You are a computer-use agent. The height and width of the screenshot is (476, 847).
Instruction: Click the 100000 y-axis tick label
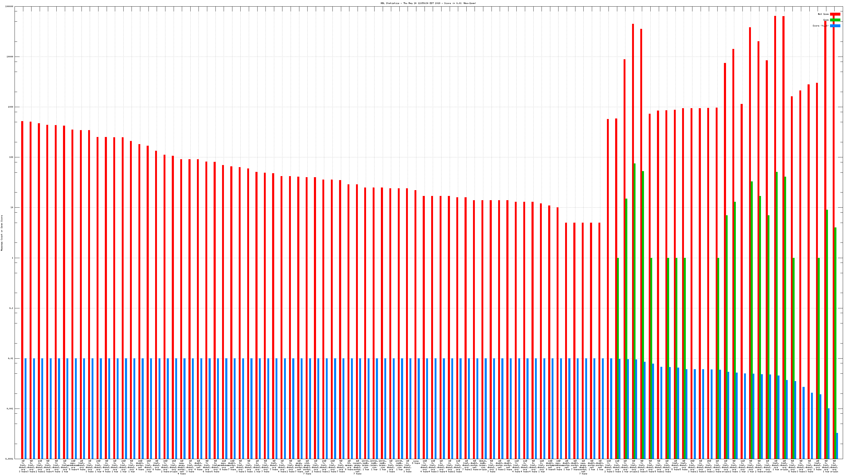pyautogui.click(x=10, y=7)
